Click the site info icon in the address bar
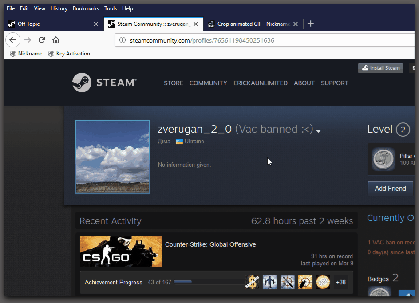419x303 pixels. (x=123, y=40)
